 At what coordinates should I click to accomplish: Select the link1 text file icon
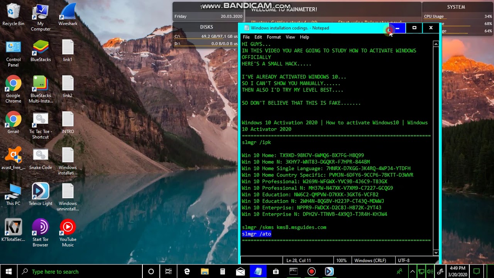(68, 51)
